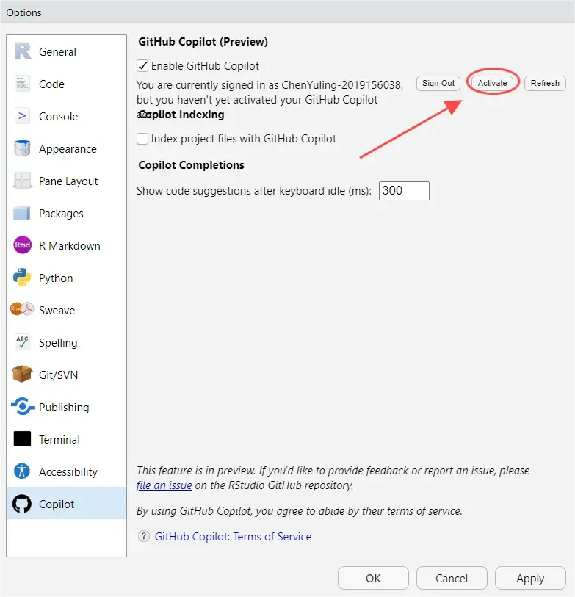This screenshot has width=575, height=597.
Task: Click the Appearance paint bucket icon
Action: 23,148
